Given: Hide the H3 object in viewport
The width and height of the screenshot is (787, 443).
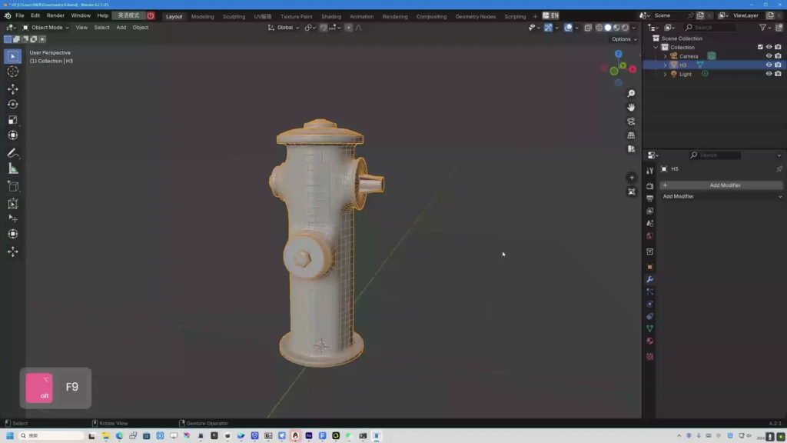Looking at the screenshot, I should point(769,65).
